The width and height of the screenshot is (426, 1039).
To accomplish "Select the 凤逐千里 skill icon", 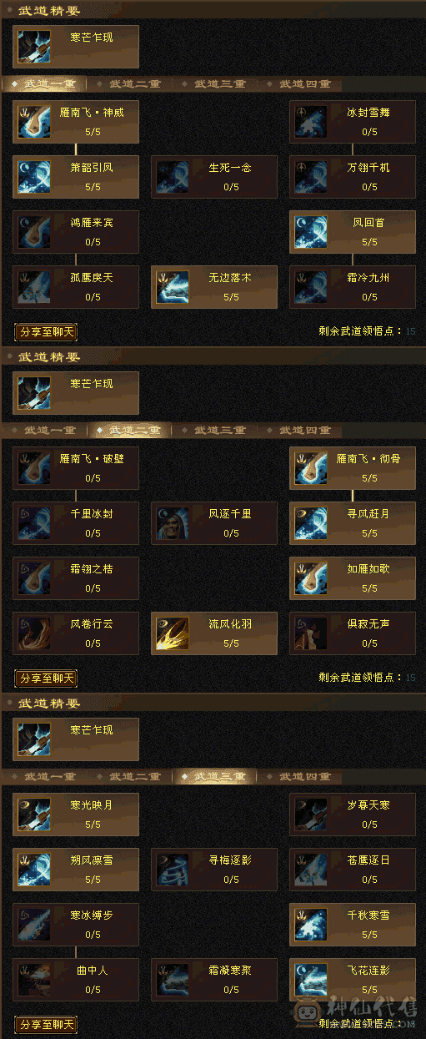I will (x=172, y=523).
